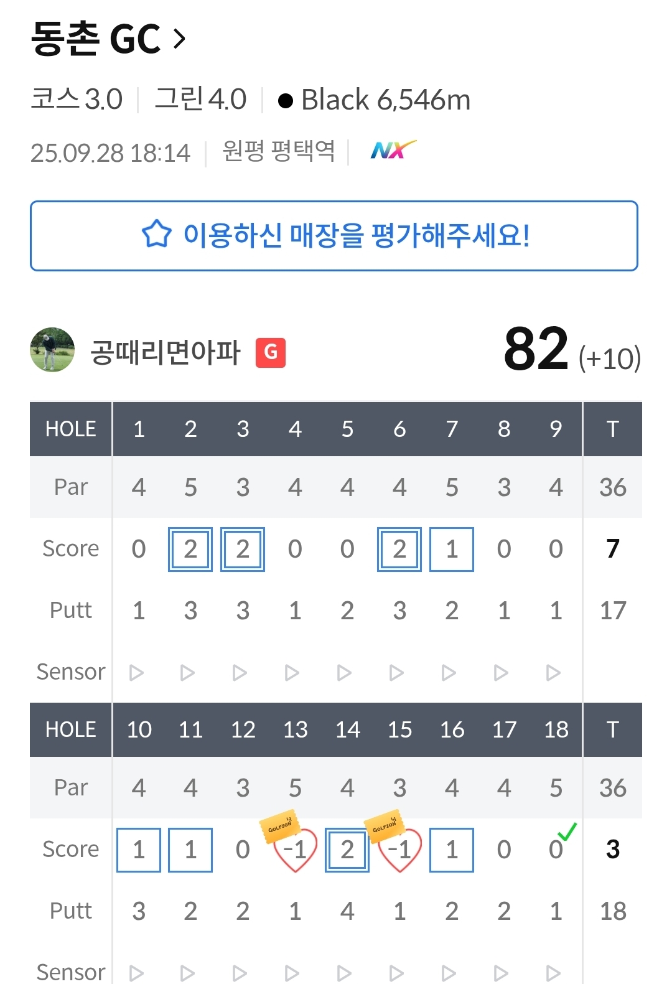Open the NX simulator logo
The height and width of the screenshot is (984, 672).
coord(393,150)
